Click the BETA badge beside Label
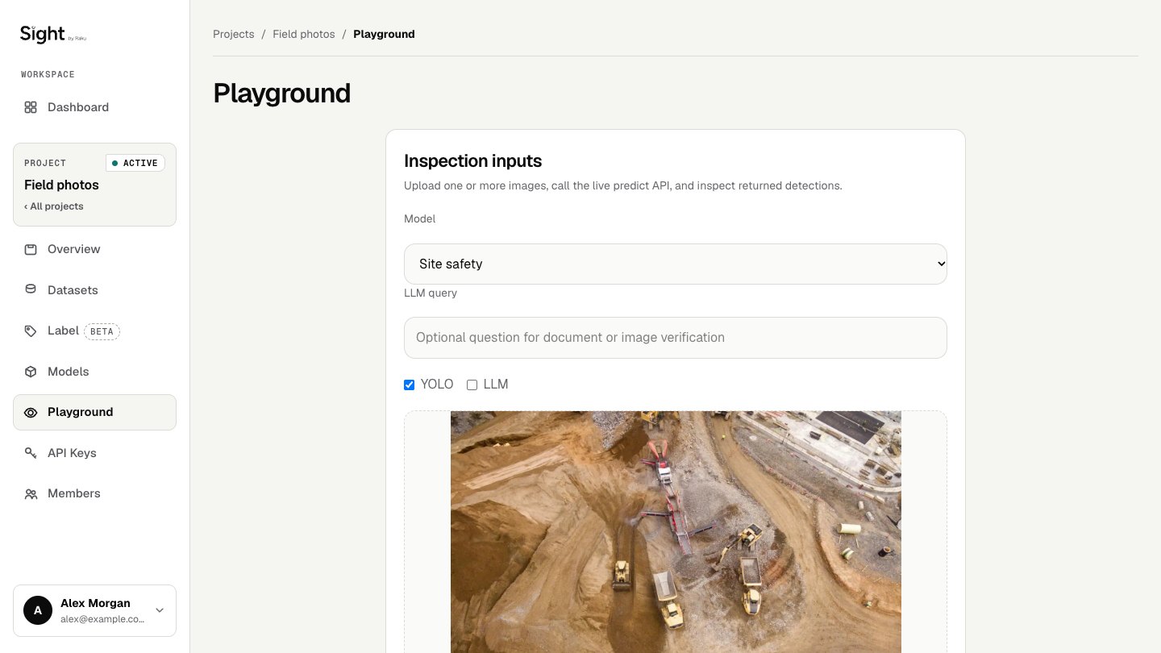1161x653 pixels. click(x=102, y=331)
